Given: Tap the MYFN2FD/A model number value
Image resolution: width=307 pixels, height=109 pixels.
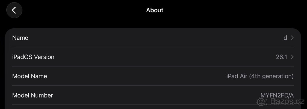Looking at the screenshot, I should [277, 95].
